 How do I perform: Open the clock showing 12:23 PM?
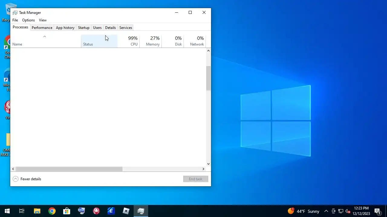tap(361, 211)
